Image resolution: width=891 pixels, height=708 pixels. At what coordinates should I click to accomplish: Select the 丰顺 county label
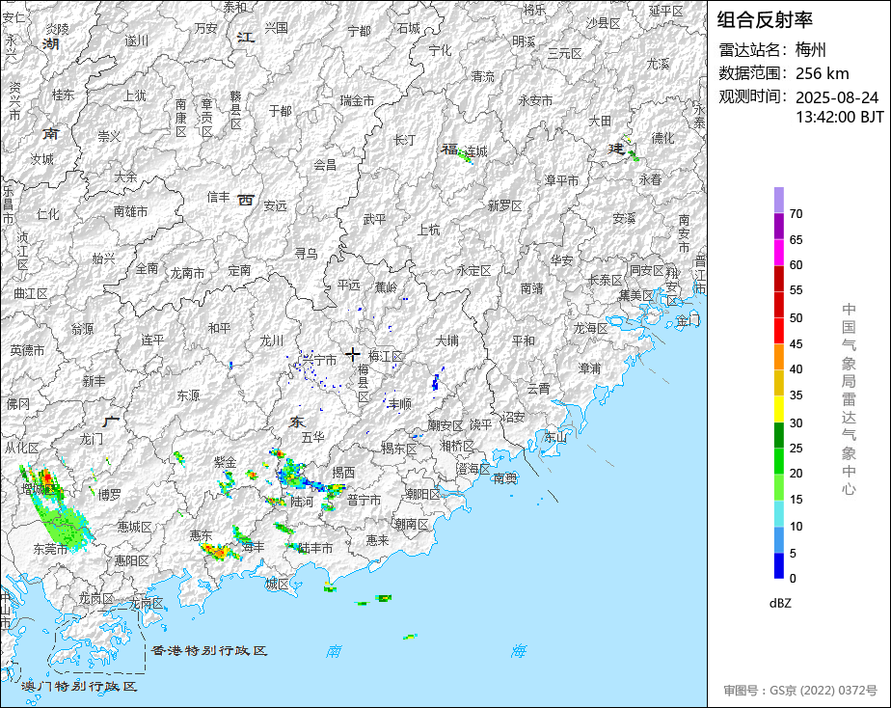(400, 404)
